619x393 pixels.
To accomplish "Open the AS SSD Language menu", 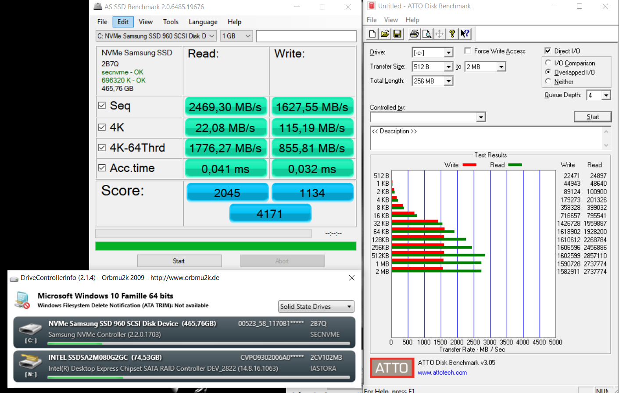I will [203, 22].
